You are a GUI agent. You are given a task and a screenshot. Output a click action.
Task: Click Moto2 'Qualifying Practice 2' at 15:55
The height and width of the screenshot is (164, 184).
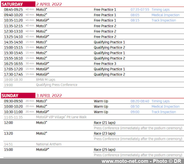[109, 58]
